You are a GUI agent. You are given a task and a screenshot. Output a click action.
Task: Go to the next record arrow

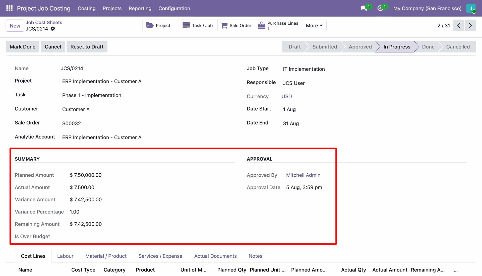tap(470, 26)
